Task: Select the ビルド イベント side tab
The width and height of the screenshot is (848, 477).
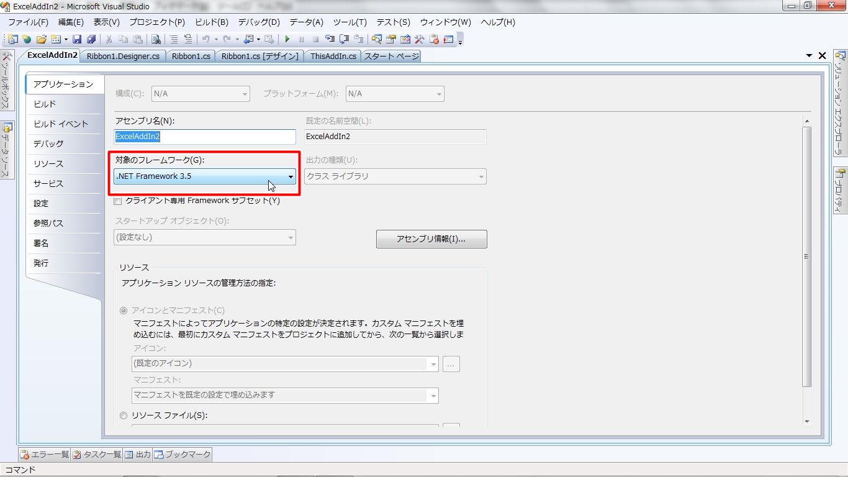Action: 63,124
